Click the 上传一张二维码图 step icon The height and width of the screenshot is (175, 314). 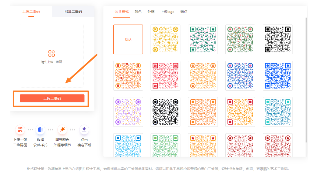[20, 130]
